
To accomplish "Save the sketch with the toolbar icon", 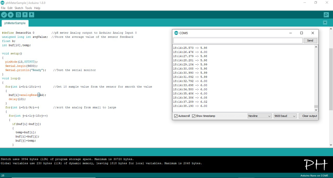I will [31, 15].
